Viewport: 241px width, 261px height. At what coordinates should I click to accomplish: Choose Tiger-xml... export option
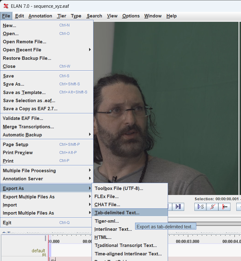pyautogui.click(x=130, y=221)
